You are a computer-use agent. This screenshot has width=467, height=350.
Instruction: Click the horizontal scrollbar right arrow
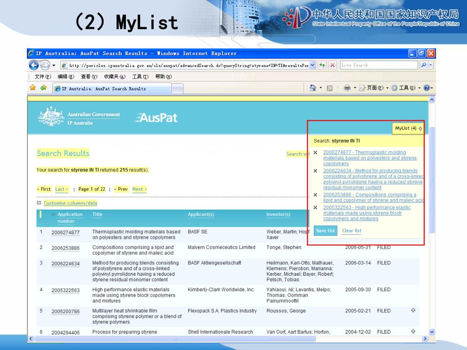425,339
